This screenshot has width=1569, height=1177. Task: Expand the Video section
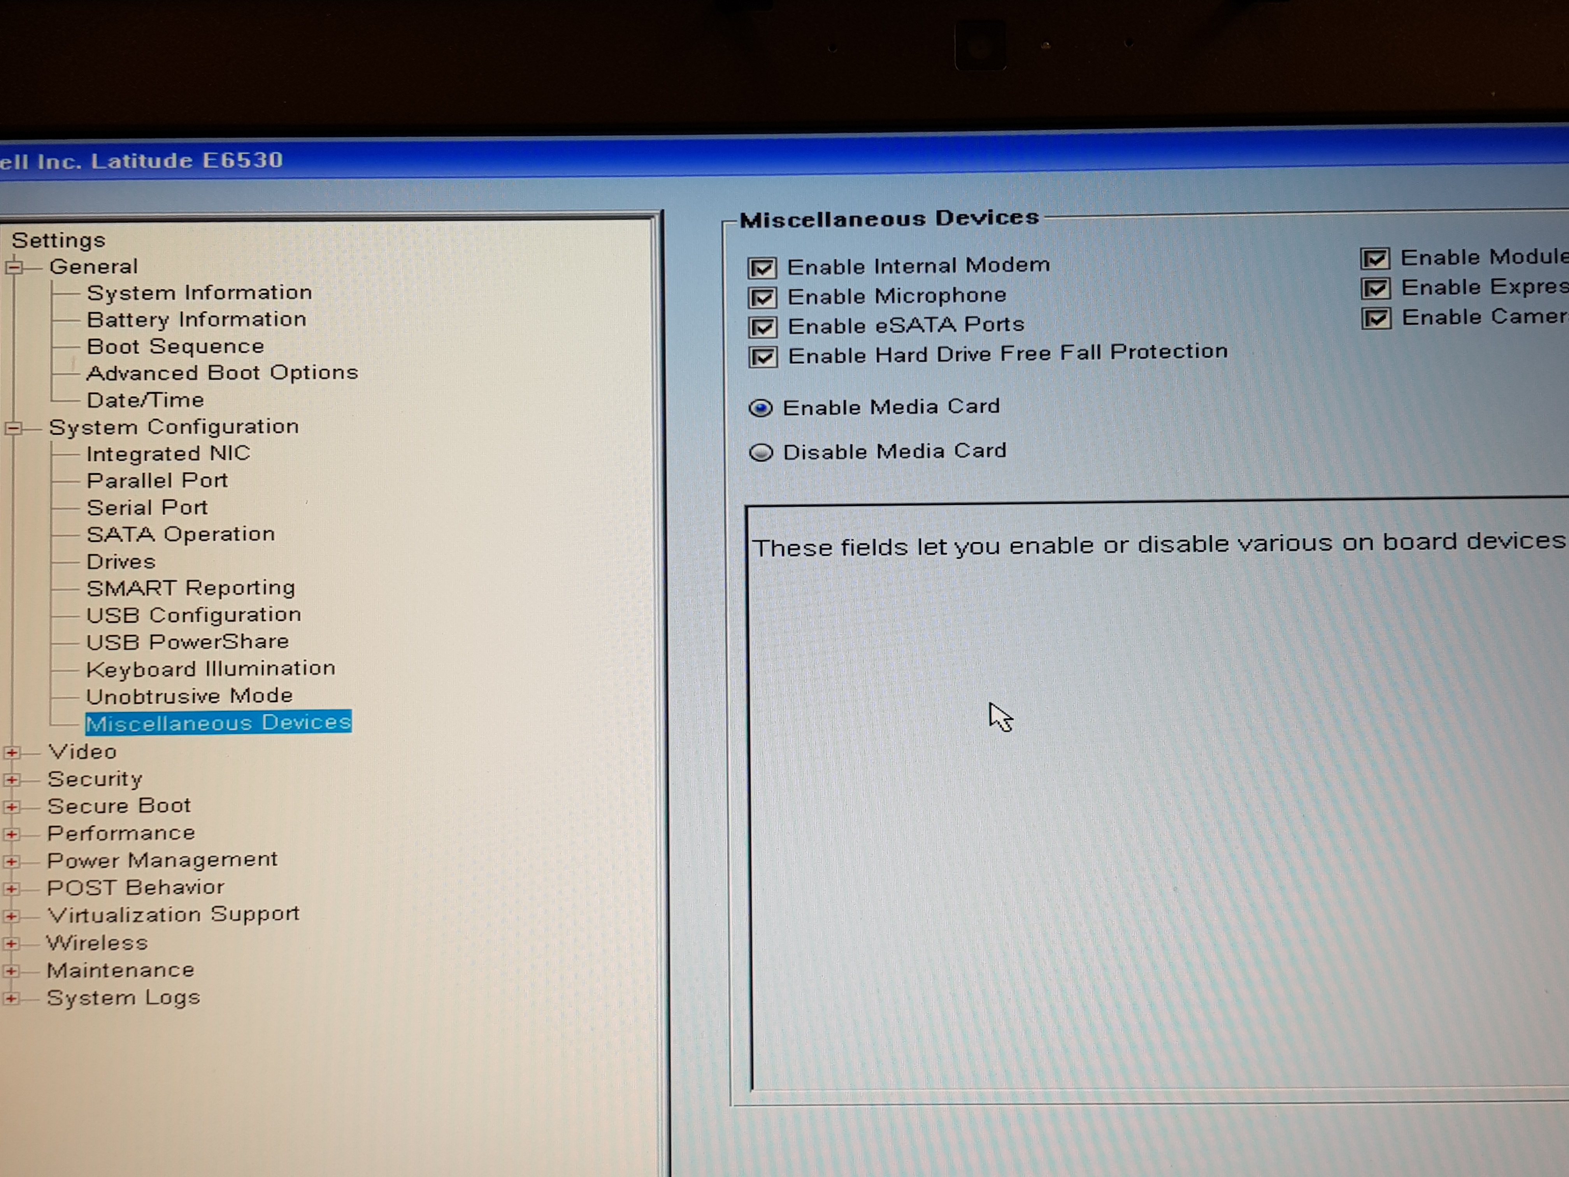point(12,753)
